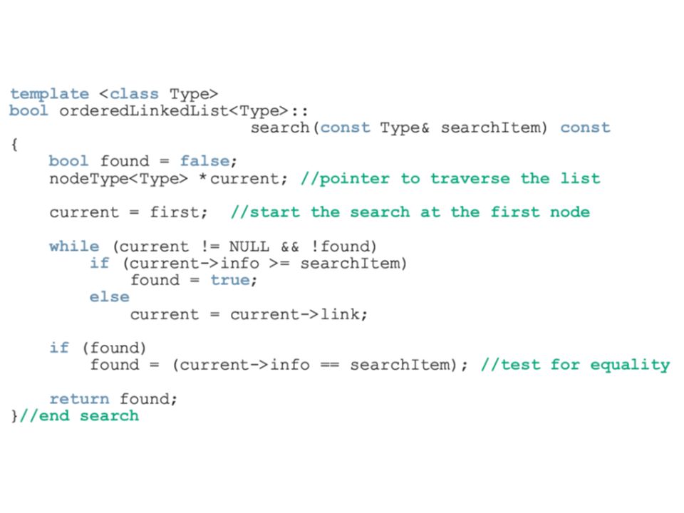The height and width of the screenshot is (513, 684).
Task: Click the '//test for equality' comment
Action: 575,365
